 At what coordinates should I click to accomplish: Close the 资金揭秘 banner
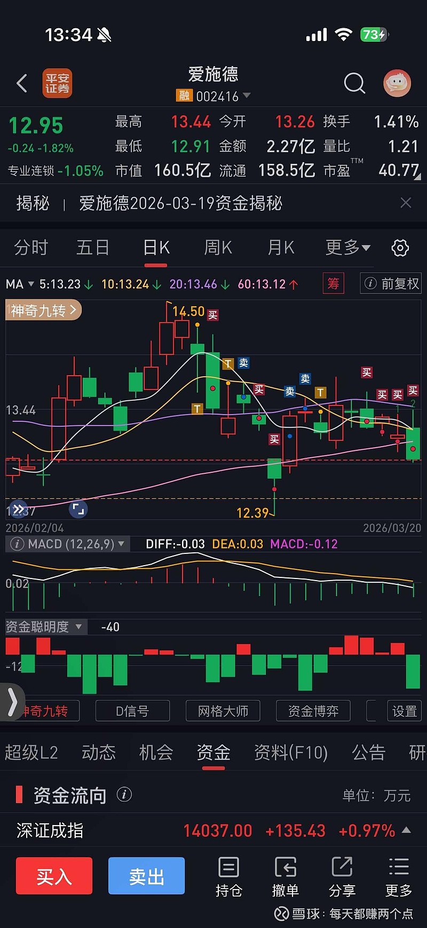406,203
